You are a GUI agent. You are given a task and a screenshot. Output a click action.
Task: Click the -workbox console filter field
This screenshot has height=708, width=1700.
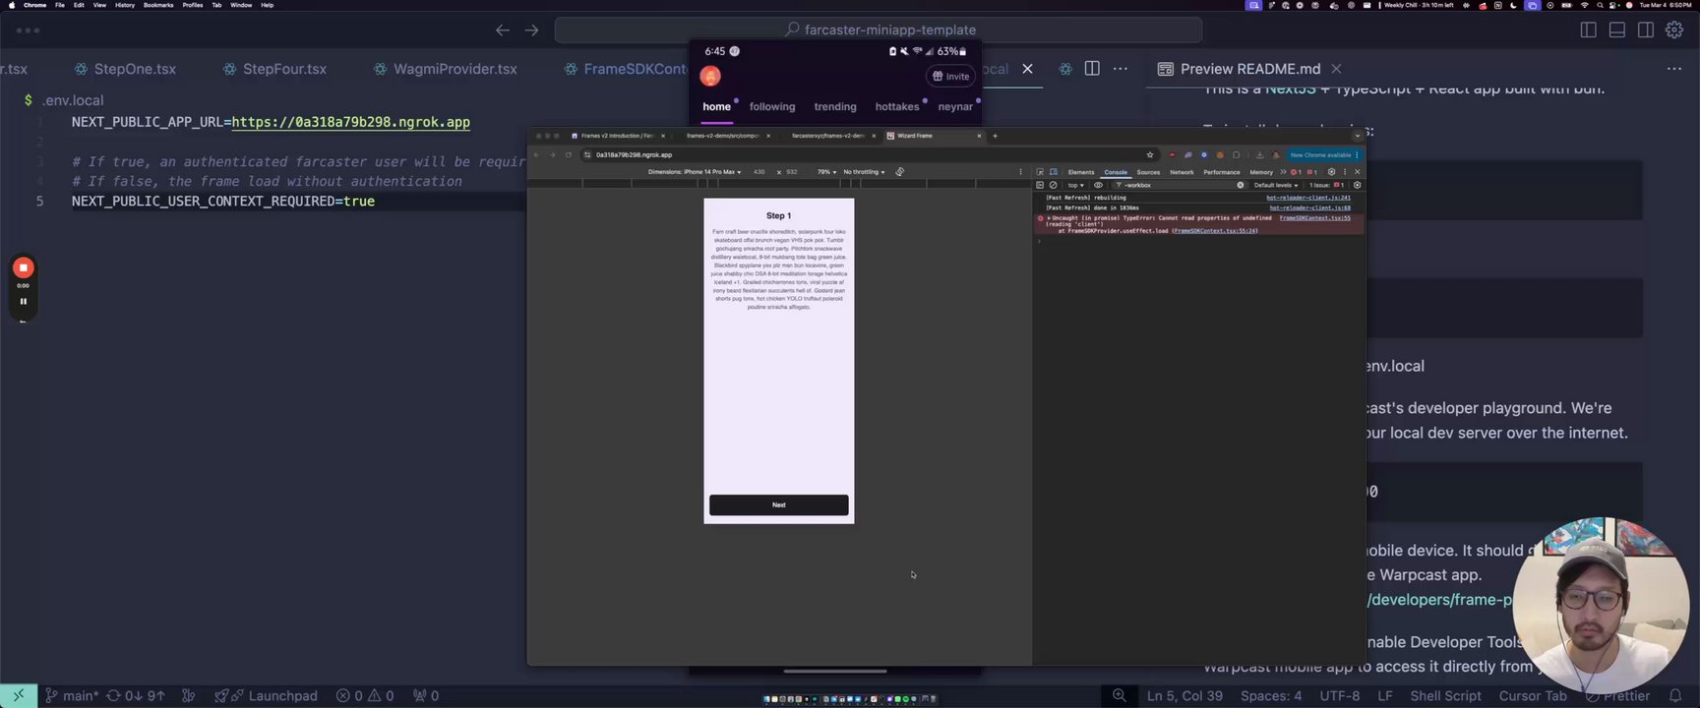pos(1178,185)
